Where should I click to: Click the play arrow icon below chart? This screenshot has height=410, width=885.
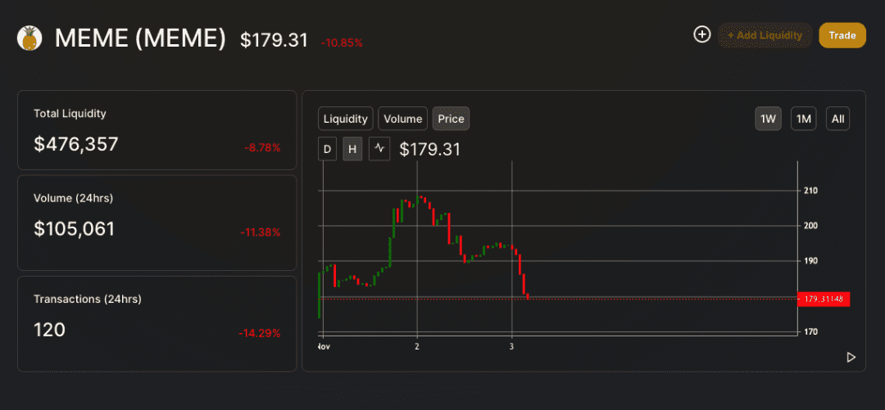tap(851, 357)
